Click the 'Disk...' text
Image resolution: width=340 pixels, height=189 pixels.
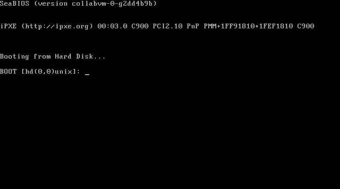point(91,57)
